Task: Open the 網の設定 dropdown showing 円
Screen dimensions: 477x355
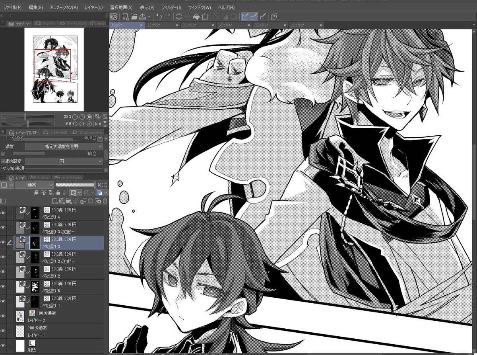Action: (64, 161)
